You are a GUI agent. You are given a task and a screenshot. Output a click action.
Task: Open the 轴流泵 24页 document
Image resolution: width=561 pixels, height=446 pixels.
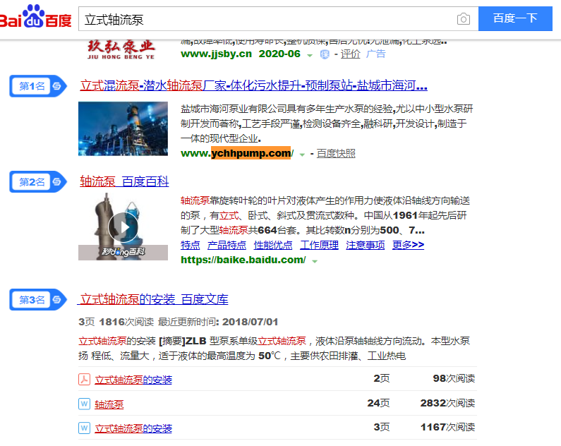(109, 404)
